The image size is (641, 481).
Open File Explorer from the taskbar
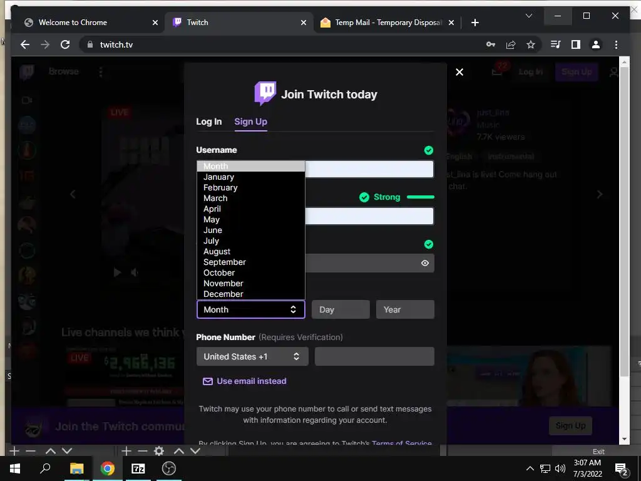(x=76, y=468)
